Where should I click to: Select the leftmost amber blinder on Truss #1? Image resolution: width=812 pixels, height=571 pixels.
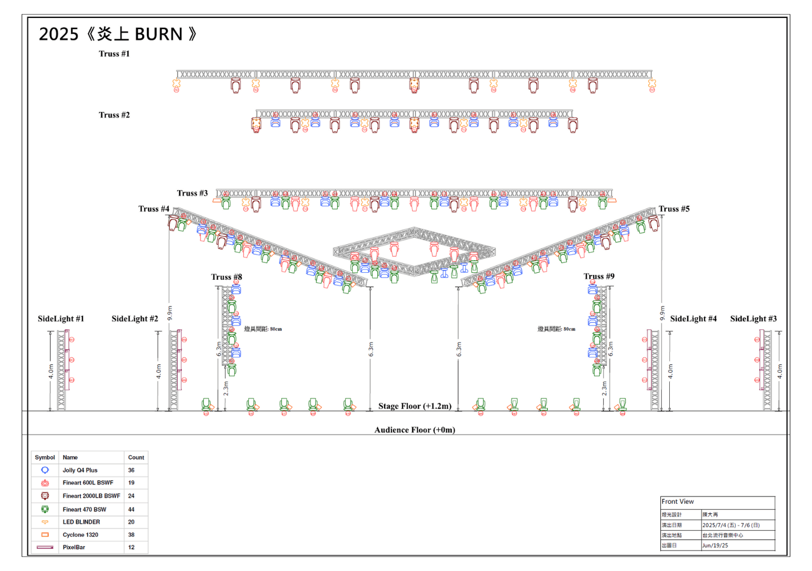[177, 82]
